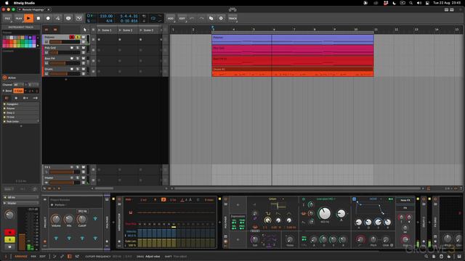
Task: Toggle the overdub icon in transport
Action: pyautogui.click(x=68, y=18)
